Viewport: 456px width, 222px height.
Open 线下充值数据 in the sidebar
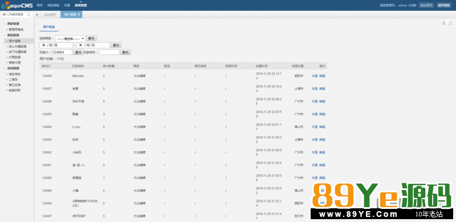point(18,52)
